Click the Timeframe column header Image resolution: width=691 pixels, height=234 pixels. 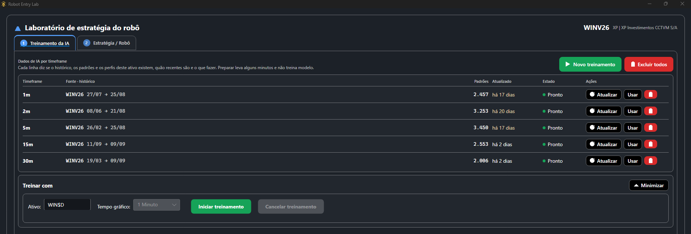pos(32,81)
